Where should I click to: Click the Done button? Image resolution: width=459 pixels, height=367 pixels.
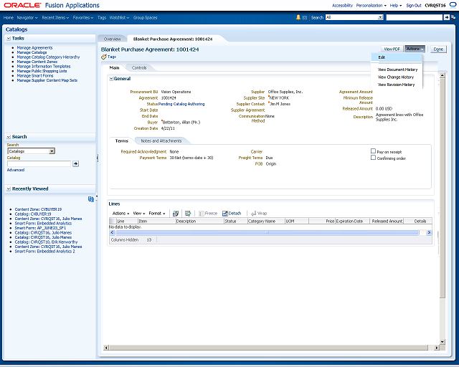(438, 49)
